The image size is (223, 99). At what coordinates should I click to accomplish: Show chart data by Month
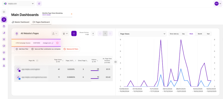coord(200,34)
